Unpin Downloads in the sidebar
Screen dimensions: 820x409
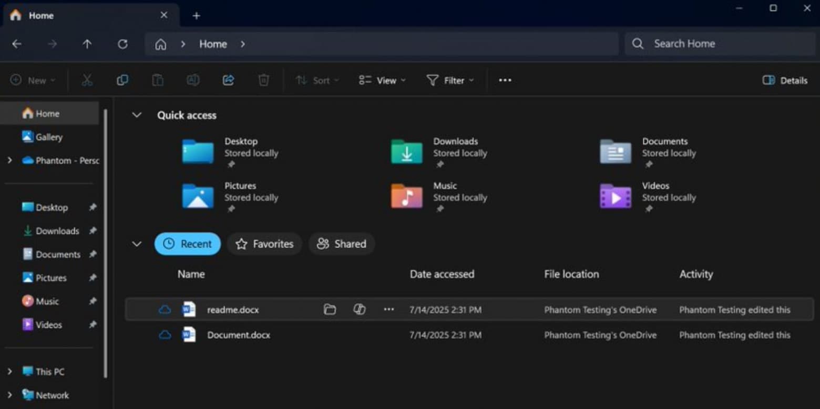coord(93,231)
